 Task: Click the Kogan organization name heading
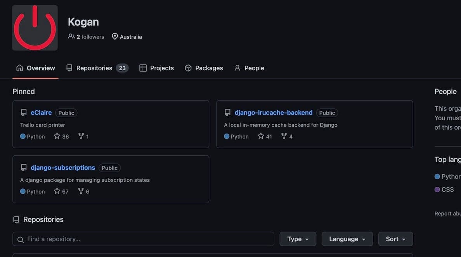[x=83, y=22]
